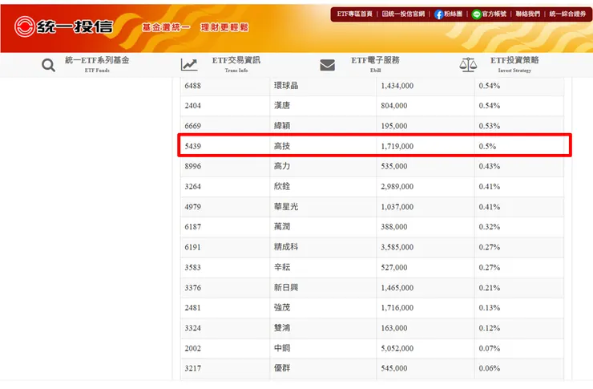
Task: Select stock code 3217
Action: click(192, 368)
